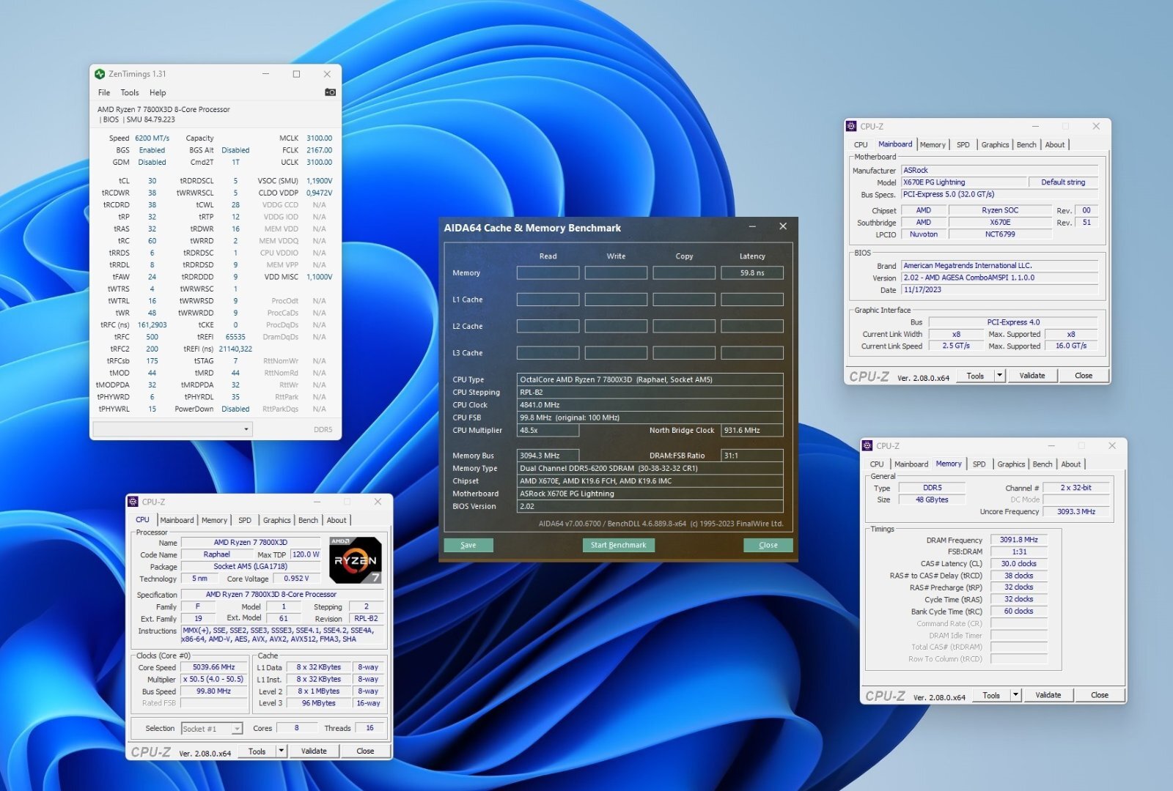The width and height of the screenshot is (1173, 791).
Task: Open the SPD tab in the CPU-Z CPU window
Action: pyautogui.click(x=245, y=521)
